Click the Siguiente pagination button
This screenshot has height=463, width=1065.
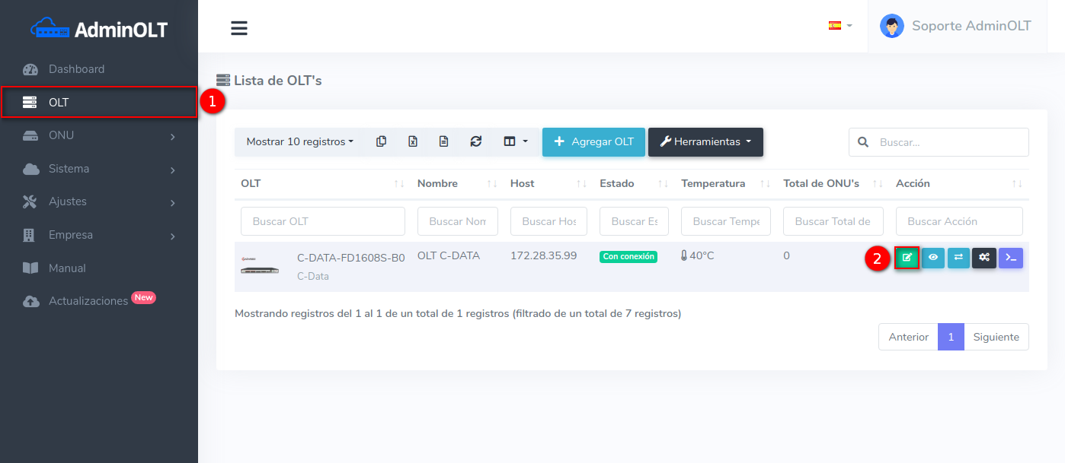coord(996,337)
